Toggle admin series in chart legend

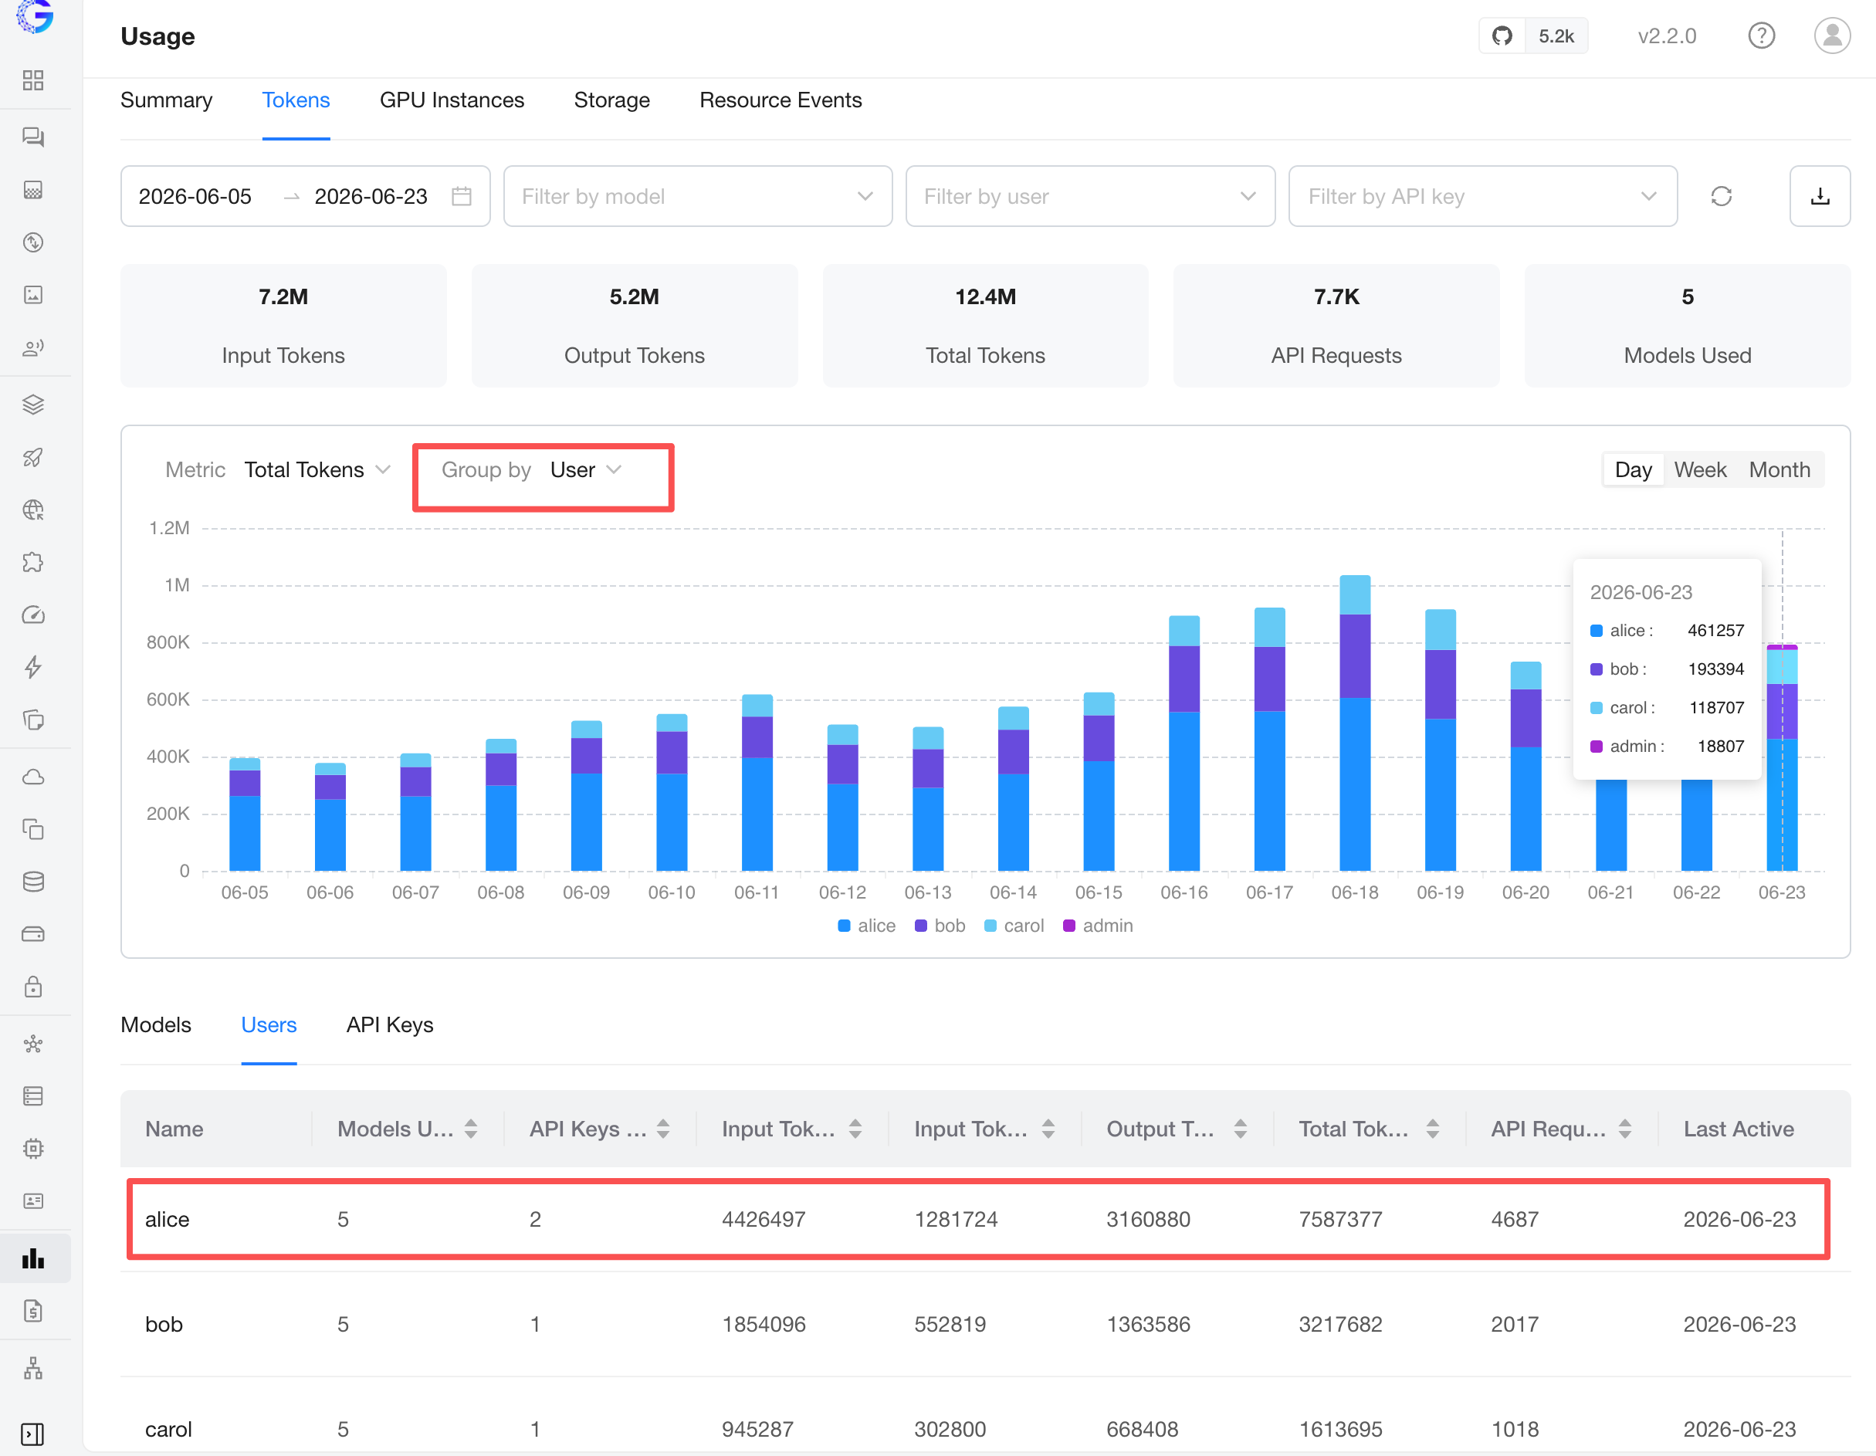click(1098, 926)
